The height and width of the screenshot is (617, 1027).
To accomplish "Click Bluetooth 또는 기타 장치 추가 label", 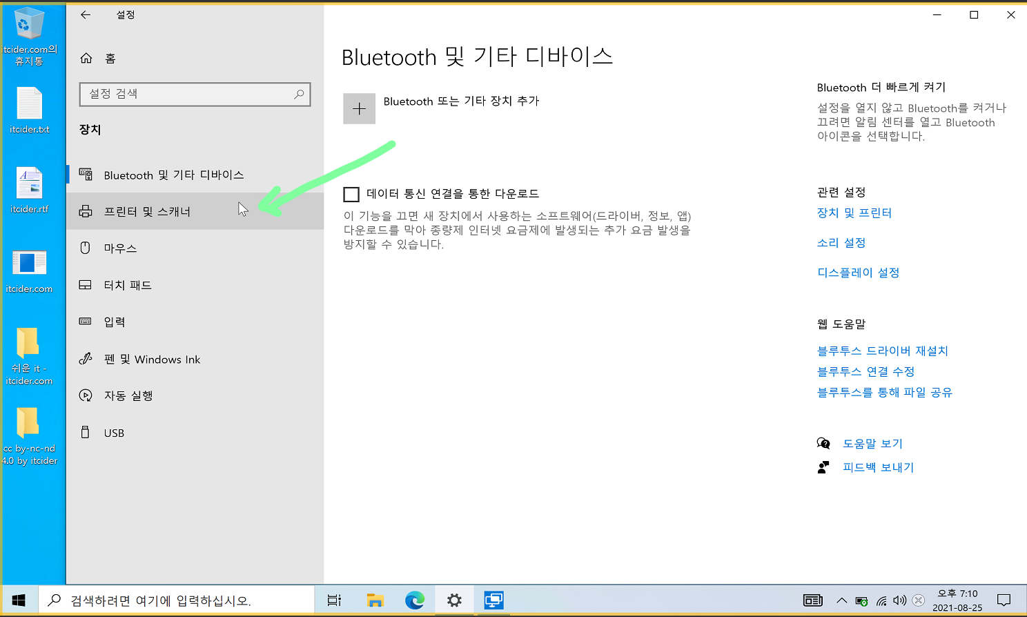I will pos(461,101).
